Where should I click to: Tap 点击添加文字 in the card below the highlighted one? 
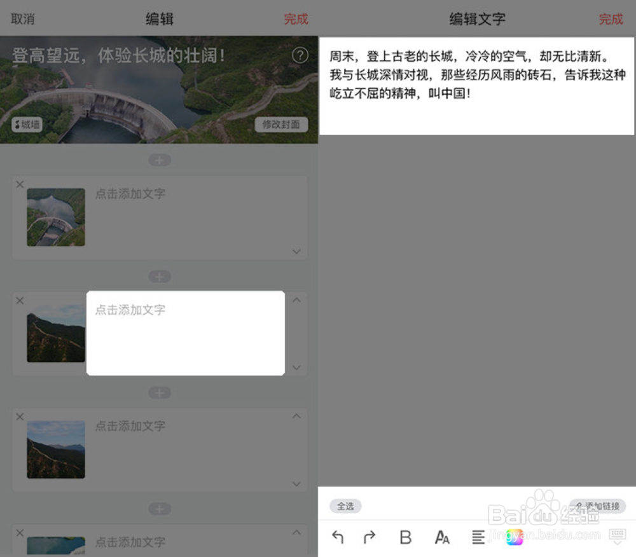[x=130, y=426]
